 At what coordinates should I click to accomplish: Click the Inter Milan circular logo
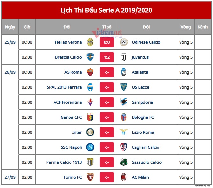click(x=90, y=132)
